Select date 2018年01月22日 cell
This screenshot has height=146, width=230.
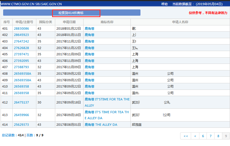pyautogui.click(x=69, y=29)
